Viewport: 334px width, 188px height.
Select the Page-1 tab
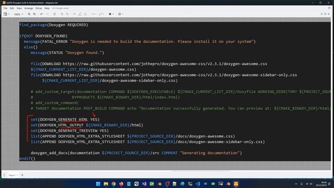pos(13,175)
